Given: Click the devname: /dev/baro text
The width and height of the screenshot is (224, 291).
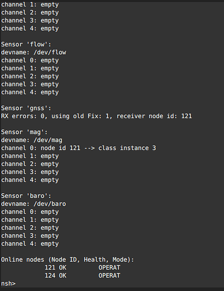Looking at the screenshot, I should point(33,204).
